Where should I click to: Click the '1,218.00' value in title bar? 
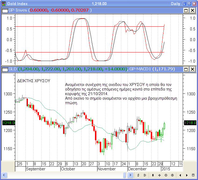pos(99,4)
